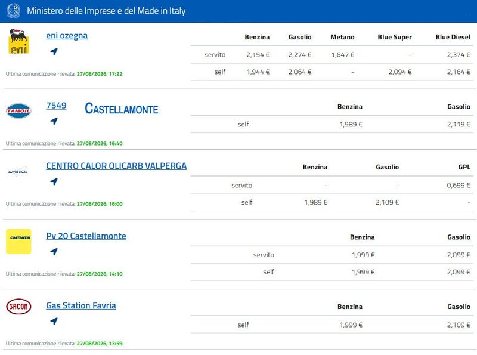Select Centro Calor self Benzina 1,989 €
Viewport: 477px width, 355px height.
pos(316,202)
